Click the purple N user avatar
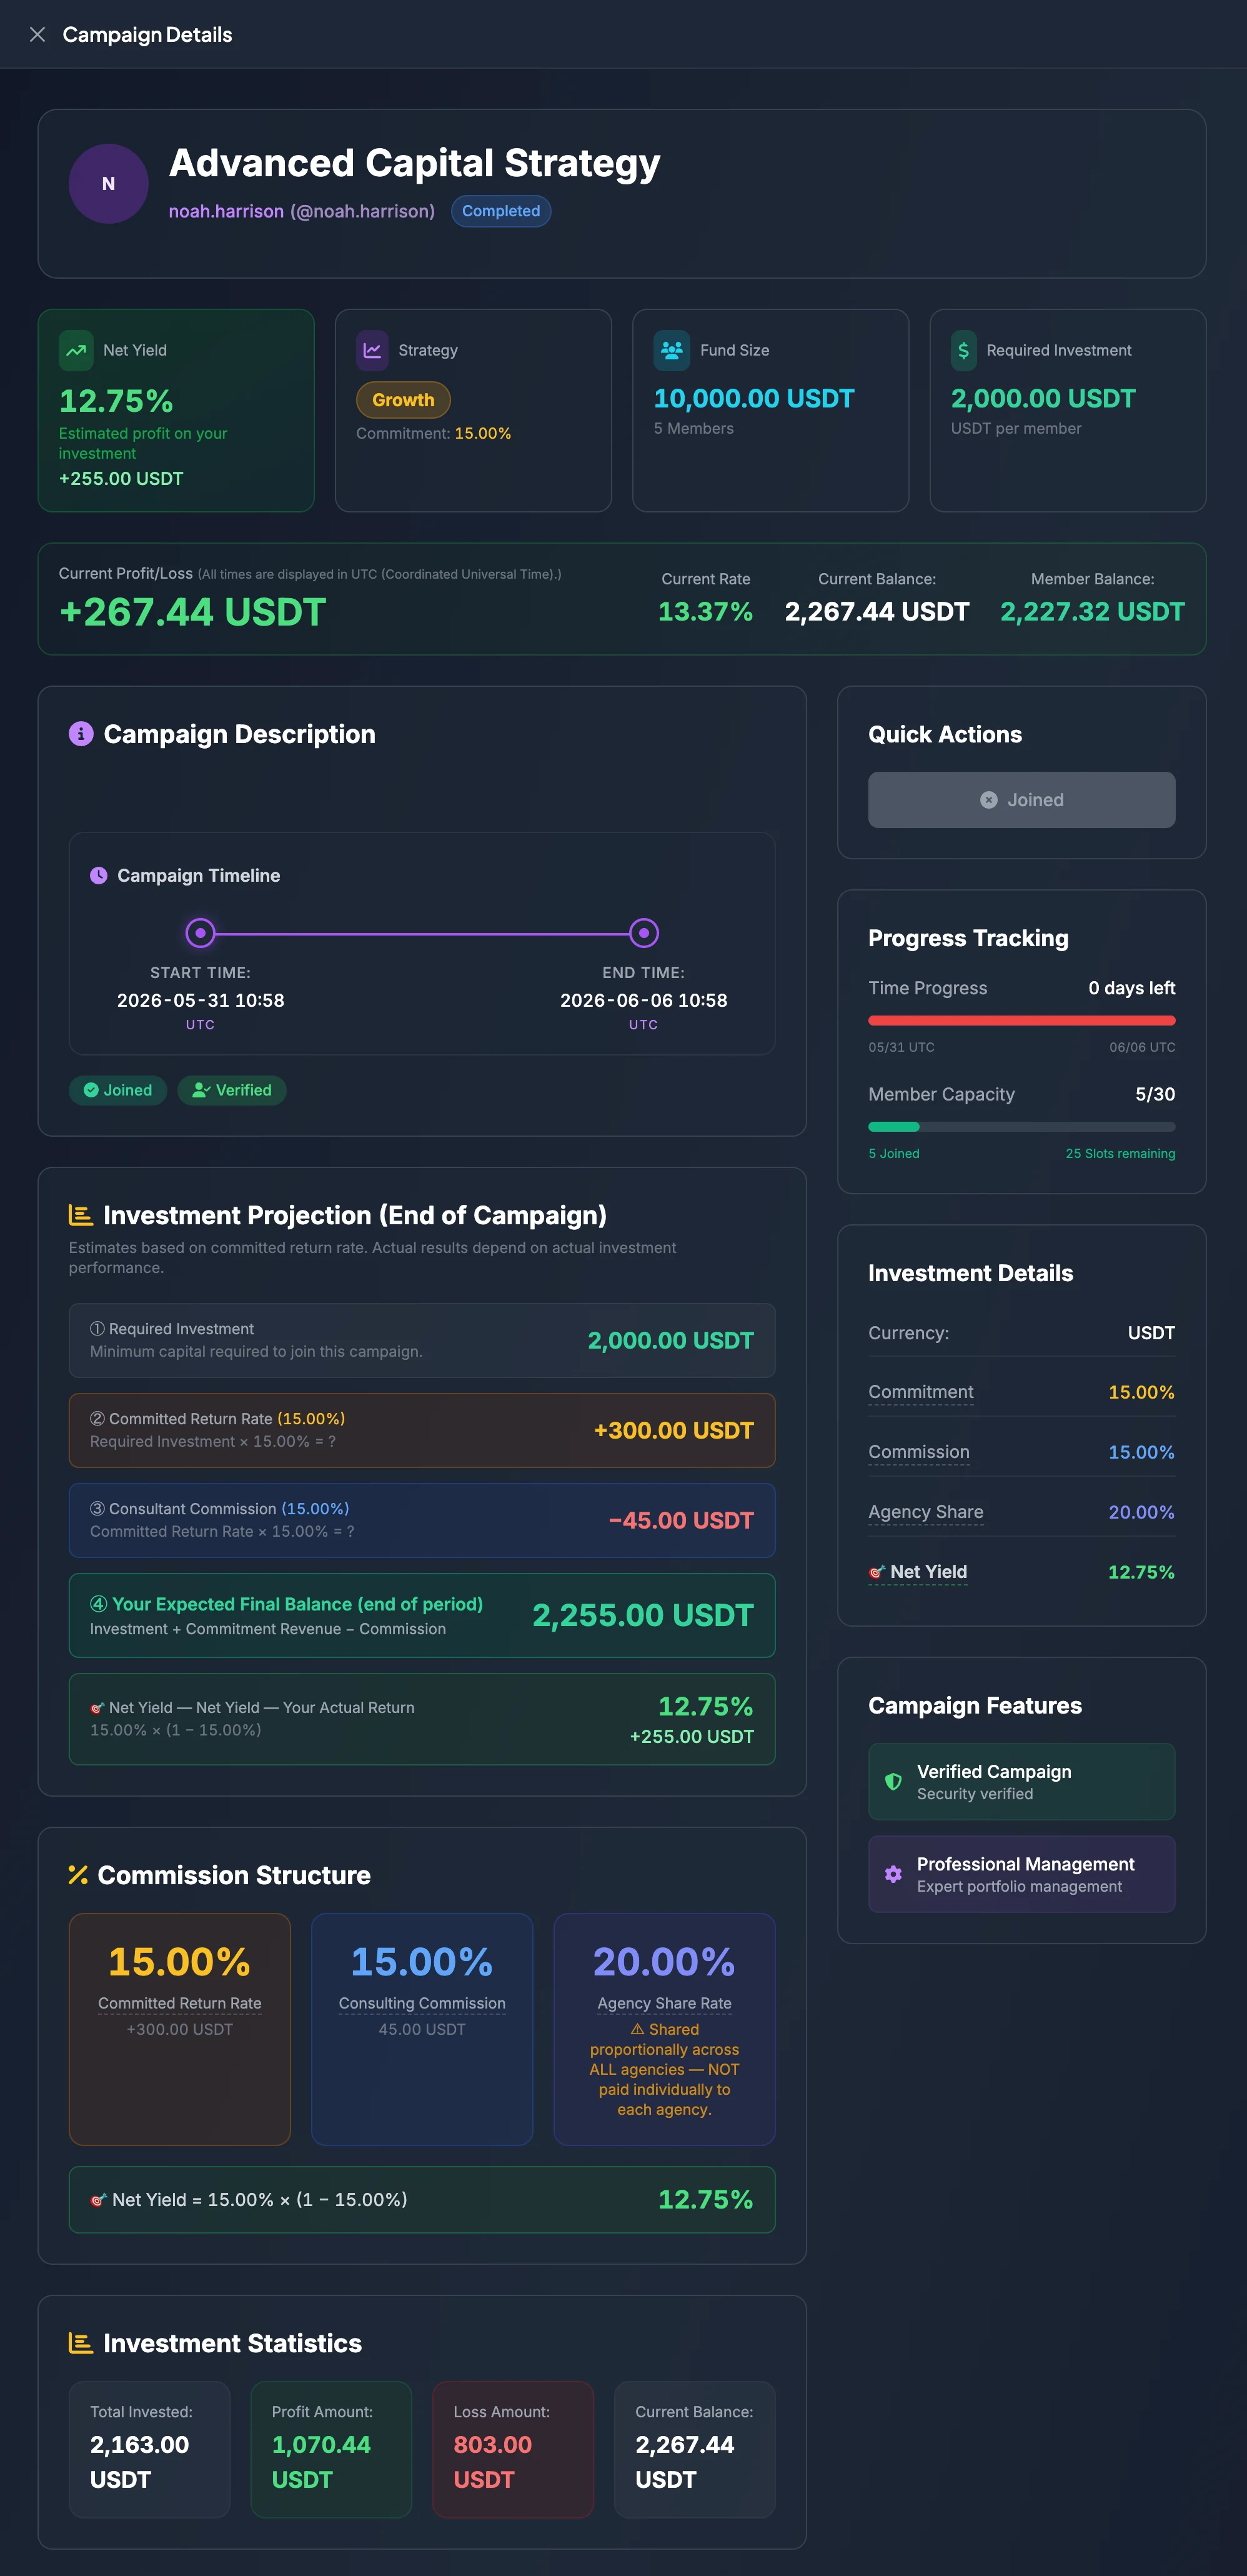This screenshot has width=1247, height=2576. tap(108, 184)
